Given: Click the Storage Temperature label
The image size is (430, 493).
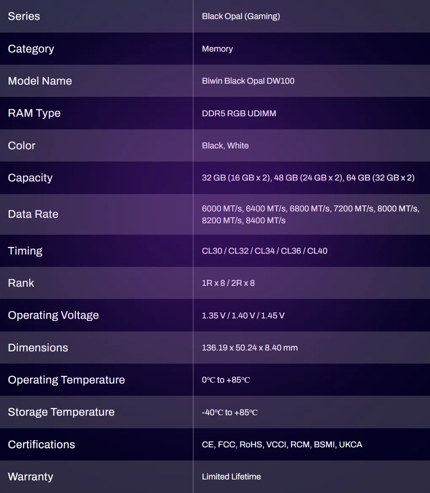Looking at the screenshot, I should 61,412.
